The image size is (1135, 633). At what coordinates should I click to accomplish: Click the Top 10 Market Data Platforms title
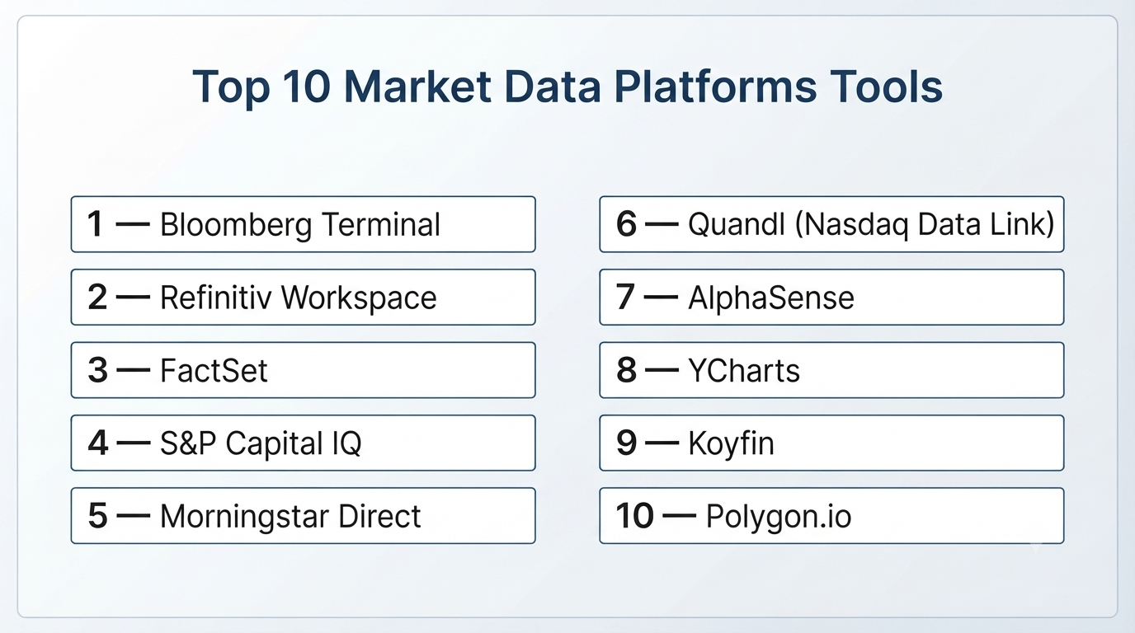(x=567, y=87)
